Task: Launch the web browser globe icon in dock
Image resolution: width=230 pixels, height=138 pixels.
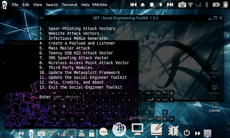Action: pos(119,129)
